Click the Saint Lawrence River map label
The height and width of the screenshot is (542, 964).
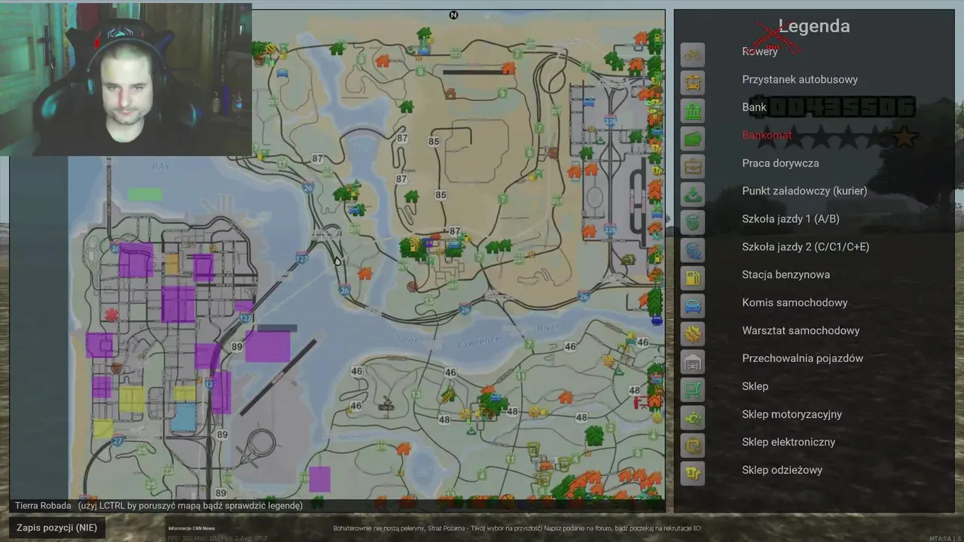pyautogui.click(x=479, y=336)
